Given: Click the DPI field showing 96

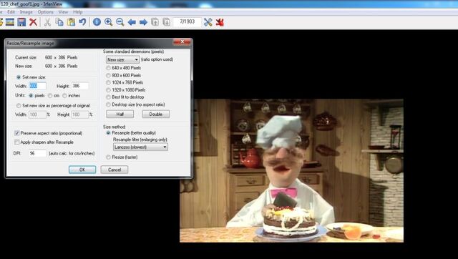Looking at the screenshot, I should pyautogui.click(x=37, y=153).
